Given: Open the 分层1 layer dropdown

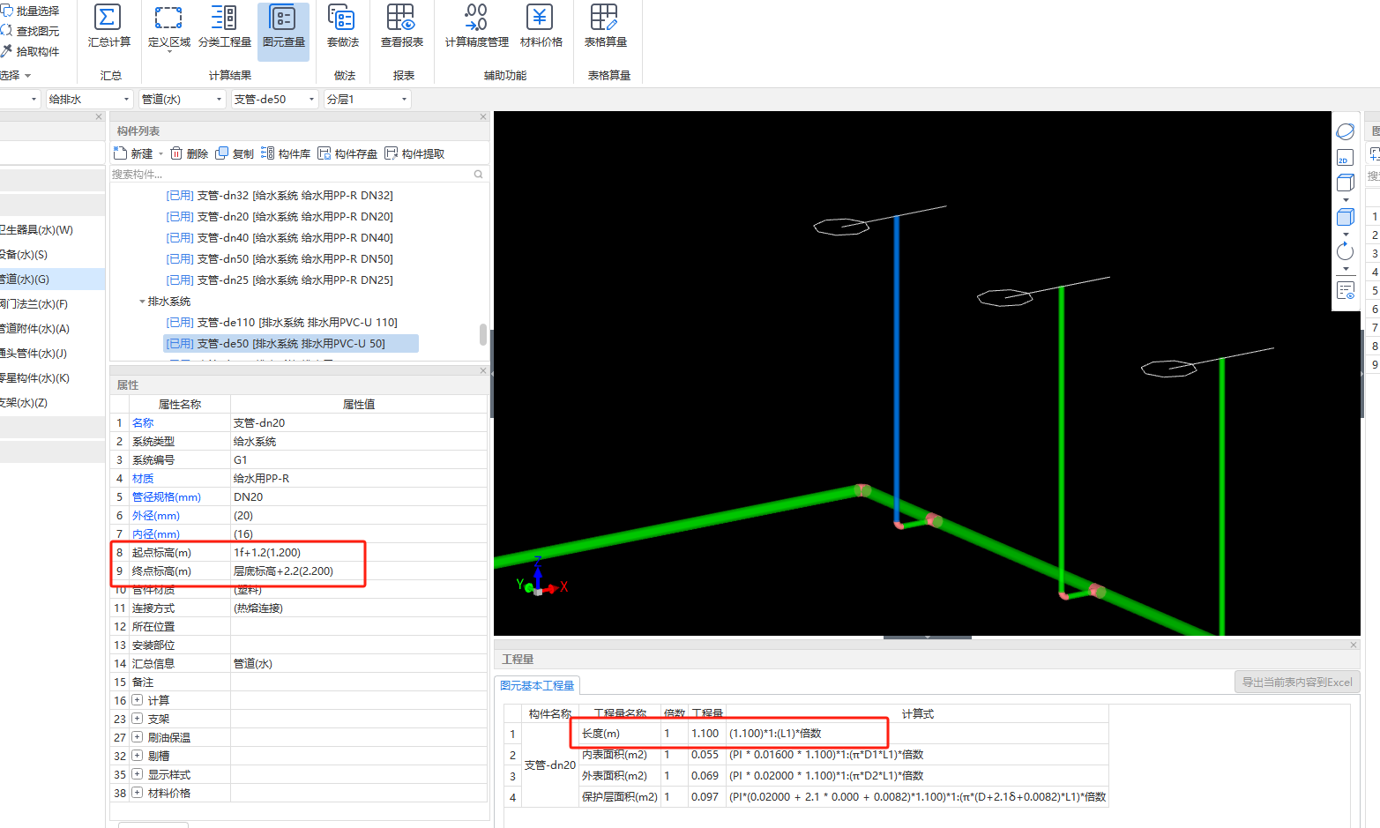Looking at the screenshot, I should coord(367,100).
